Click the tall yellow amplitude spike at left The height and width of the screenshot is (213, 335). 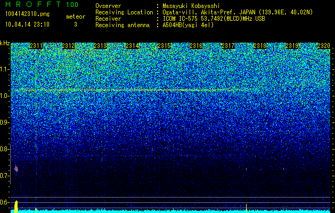[x=16, y=207]
